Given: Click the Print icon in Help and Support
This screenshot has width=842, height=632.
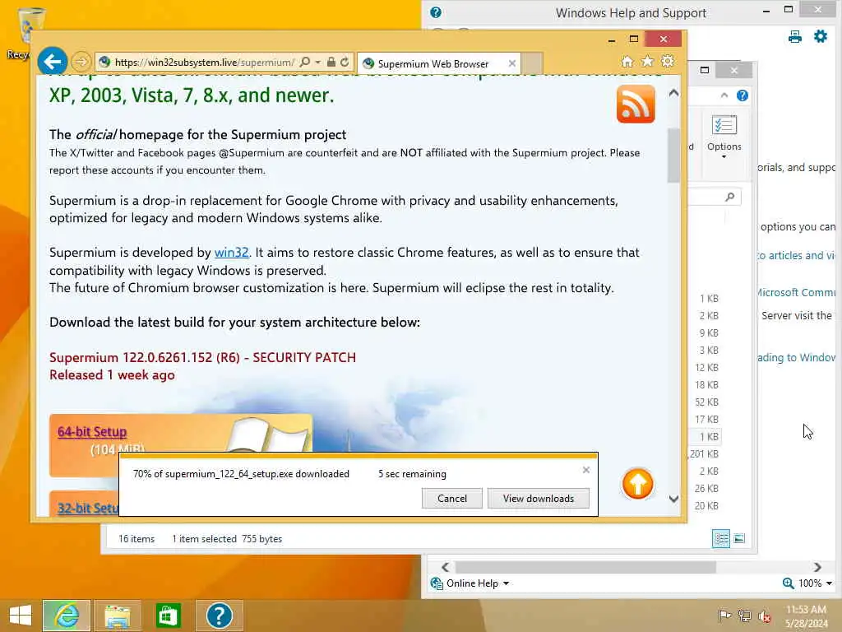Looking at the screenshot, I should pyautogui.click(x=795, y=36).
